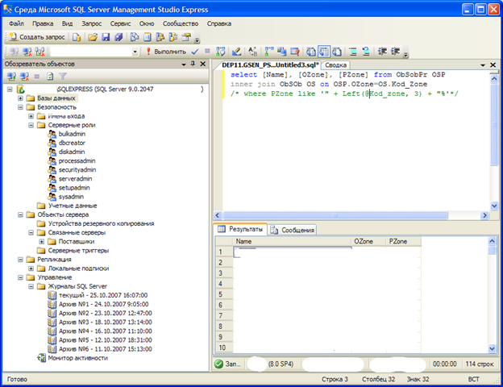Open the Registered Servers window icon
Image resolution: width=503 pixels, height=387 pixels.
tap(135, 37)
